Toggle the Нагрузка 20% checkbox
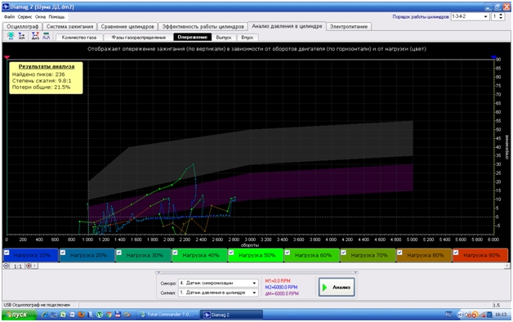The image size is (513, 322). point(63,253)
